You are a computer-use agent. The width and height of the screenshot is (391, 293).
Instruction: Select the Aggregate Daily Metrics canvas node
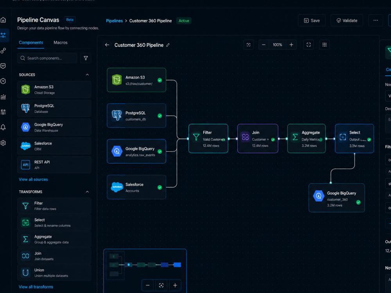pyautogui.click(x=307, y=139)
